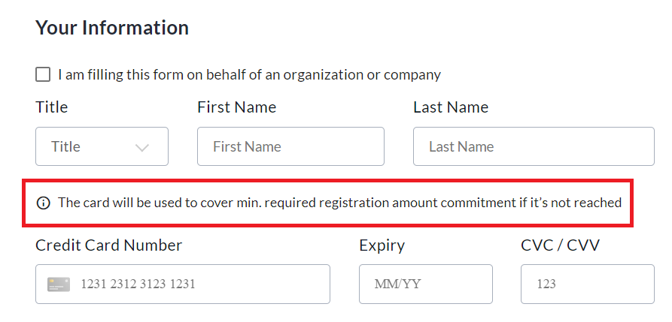Click the "Title" field label above the dropdown
This screenshot has height=322, width=672.
click(51, 107)
